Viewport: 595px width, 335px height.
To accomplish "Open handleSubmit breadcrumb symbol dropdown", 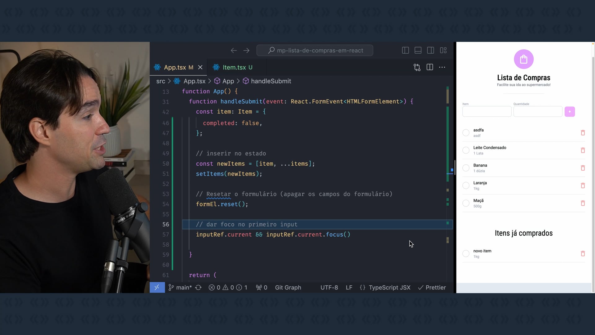I will tap(271, 81).
